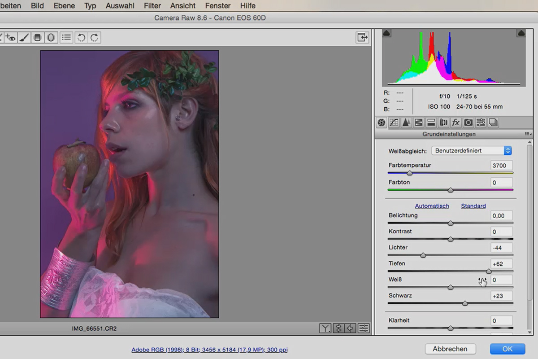Swap before and after settings

[338, 328]
